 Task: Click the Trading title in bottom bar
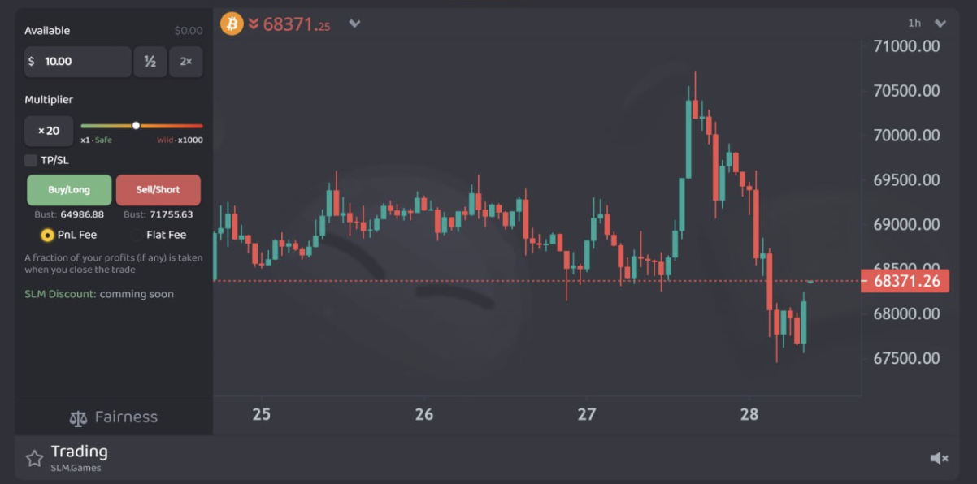[79, 452]
